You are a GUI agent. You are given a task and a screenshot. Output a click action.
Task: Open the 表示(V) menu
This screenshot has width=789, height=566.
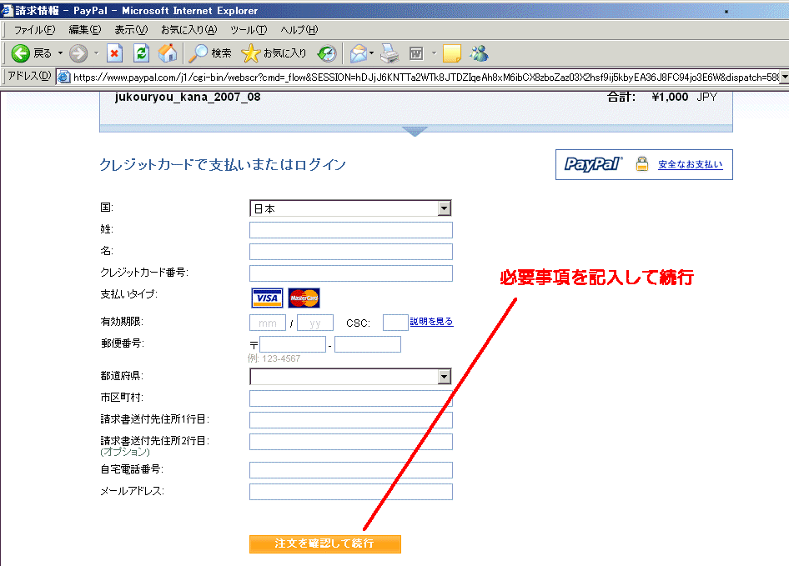coord(131,30)
